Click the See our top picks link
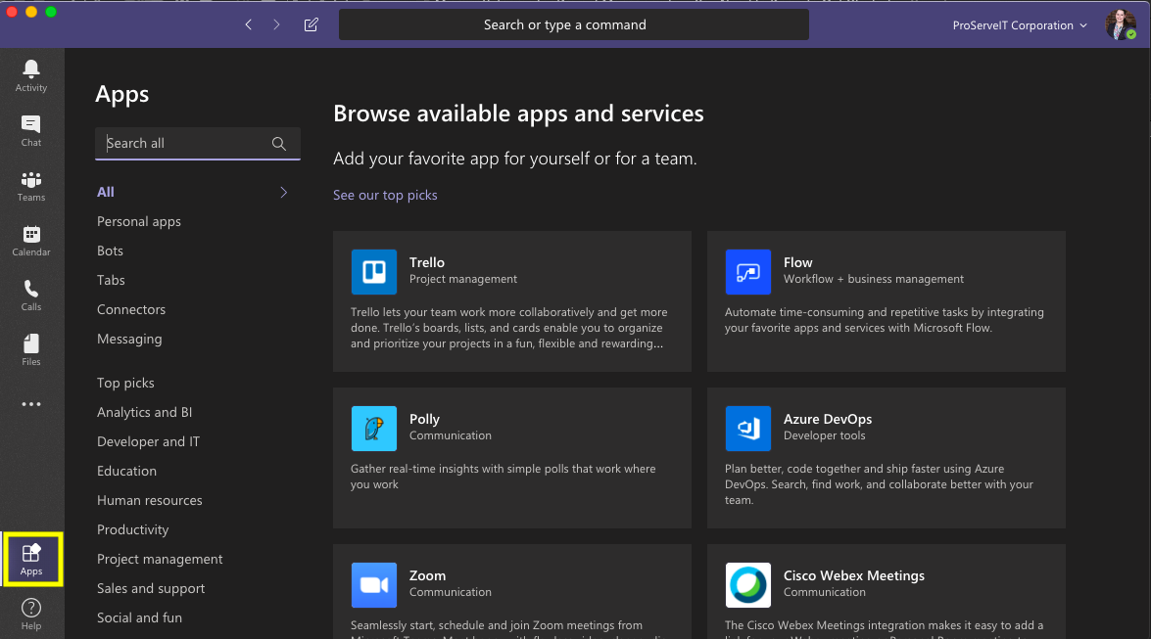Viewport: 1151px width, 639px height. coord(385,195)
